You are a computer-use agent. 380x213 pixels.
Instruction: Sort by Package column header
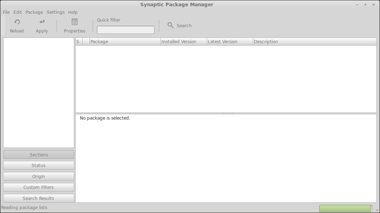tap(125, 42)
